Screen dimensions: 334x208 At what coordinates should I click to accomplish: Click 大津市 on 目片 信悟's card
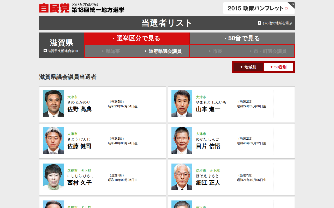pyautogui.click(x=201, y=134)
